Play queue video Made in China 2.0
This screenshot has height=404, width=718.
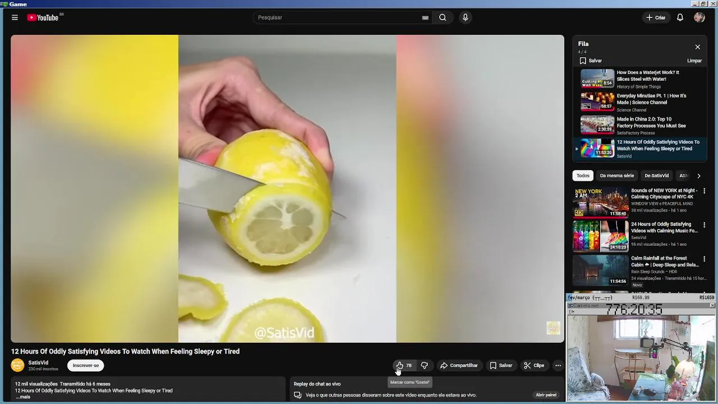[639, 126]
